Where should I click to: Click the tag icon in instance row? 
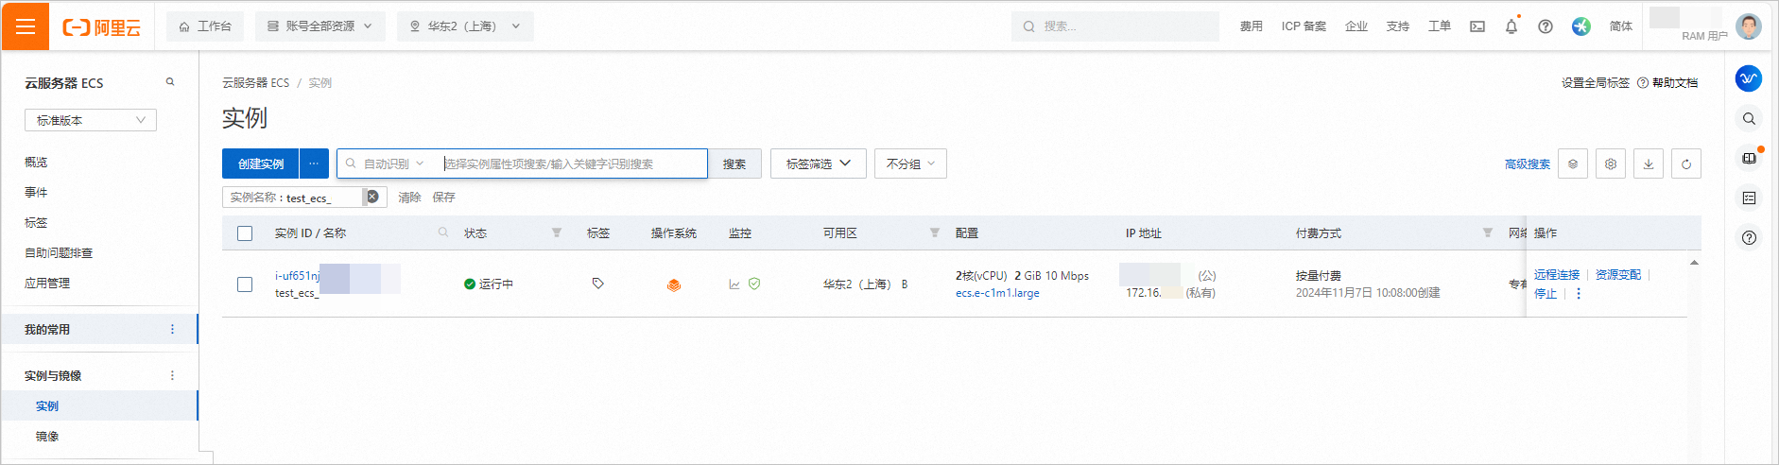(598, 284)
